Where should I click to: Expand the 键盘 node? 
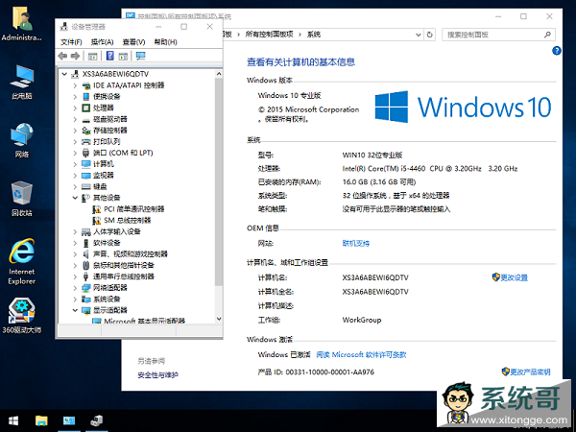coord(75,186)
